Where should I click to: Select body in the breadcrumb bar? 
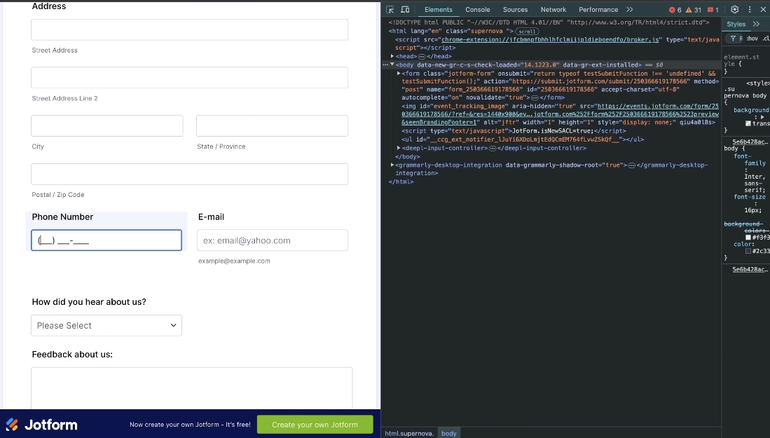(x=449, y=433)
